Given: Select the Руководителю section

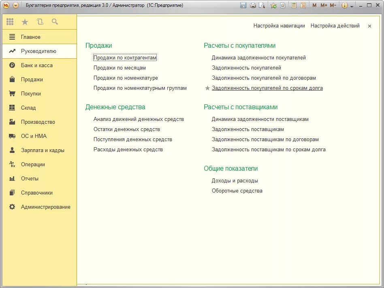Looking at the screenshot, I should click(x=40, y=51).
